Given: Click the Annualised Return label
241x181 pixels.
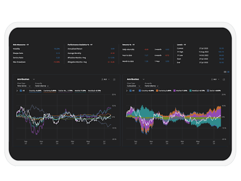Looking at the screenshot, I should (75, 49).
